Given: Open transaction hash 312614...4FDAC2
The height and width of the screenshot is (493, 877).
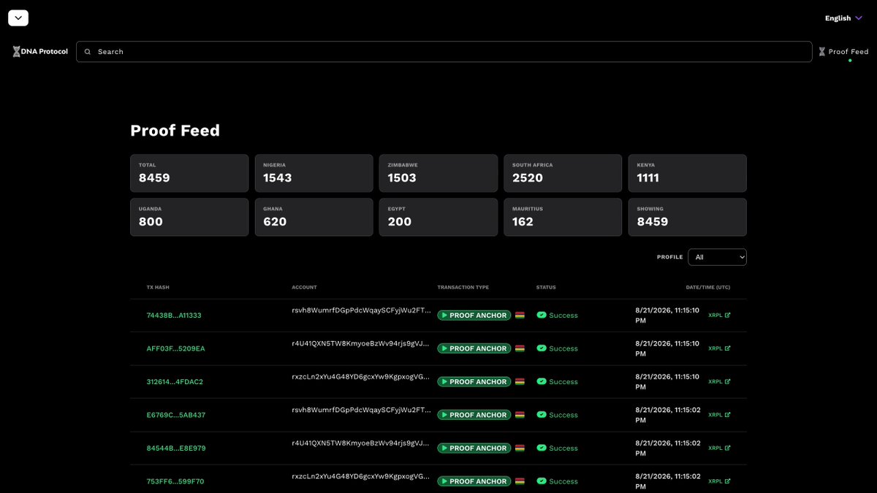Looking at the screenshot, I should click(175, 382).
